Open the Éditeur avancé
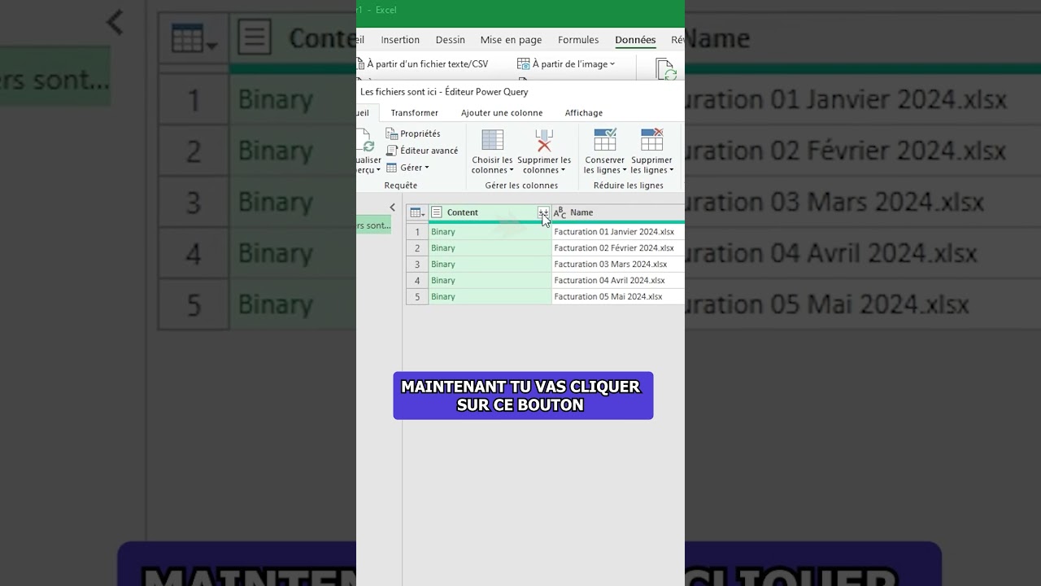 click(422, 151)
